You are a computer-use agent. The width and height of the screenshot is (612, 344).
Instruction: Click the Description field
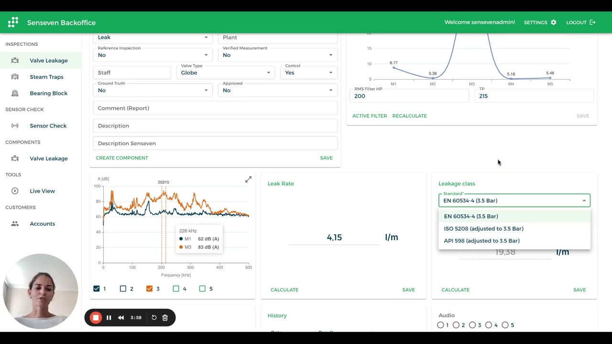click(215, 126)
